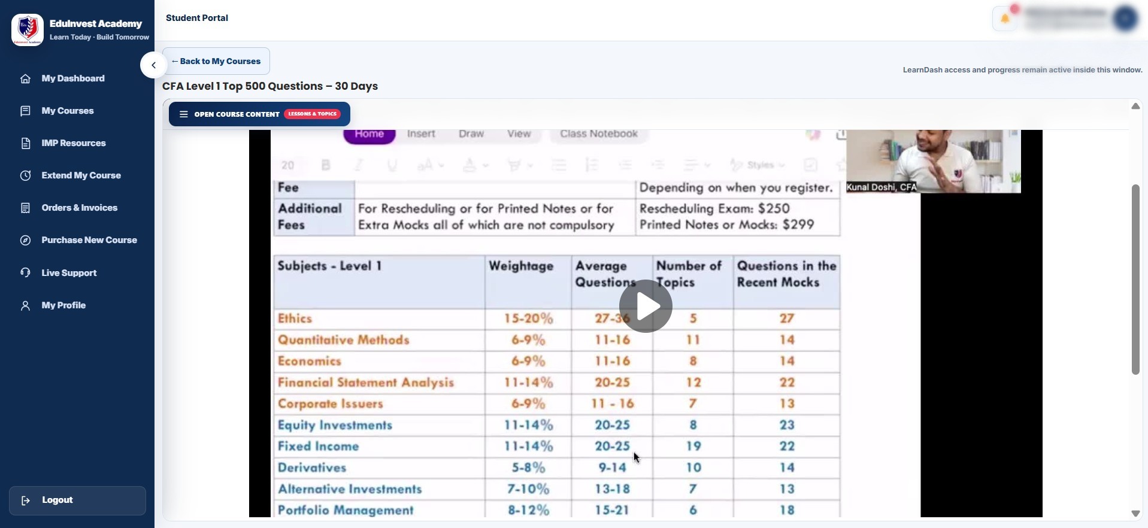
Task: Play the course video
Action: [x=646, y=306]
